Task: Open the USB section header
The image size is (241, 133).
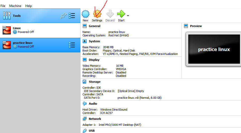Action: 92,131
